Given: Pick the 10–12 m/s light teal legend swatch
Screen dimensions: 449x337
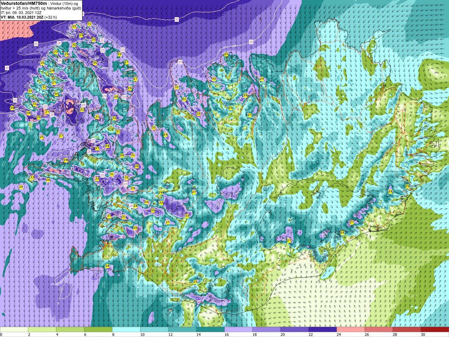Looking at the screenshot, I should point(154,330).
